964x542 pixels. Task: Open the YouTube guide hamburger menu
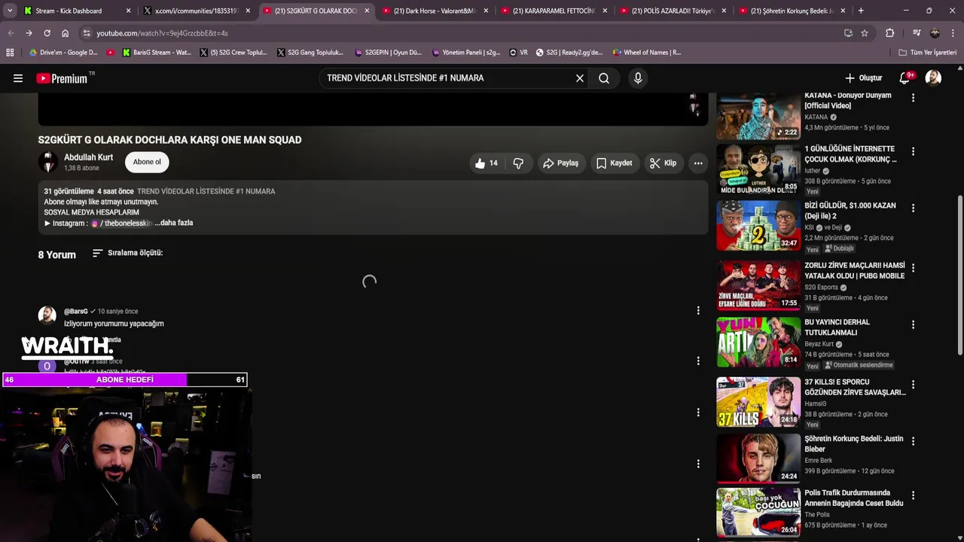[18, 78]
